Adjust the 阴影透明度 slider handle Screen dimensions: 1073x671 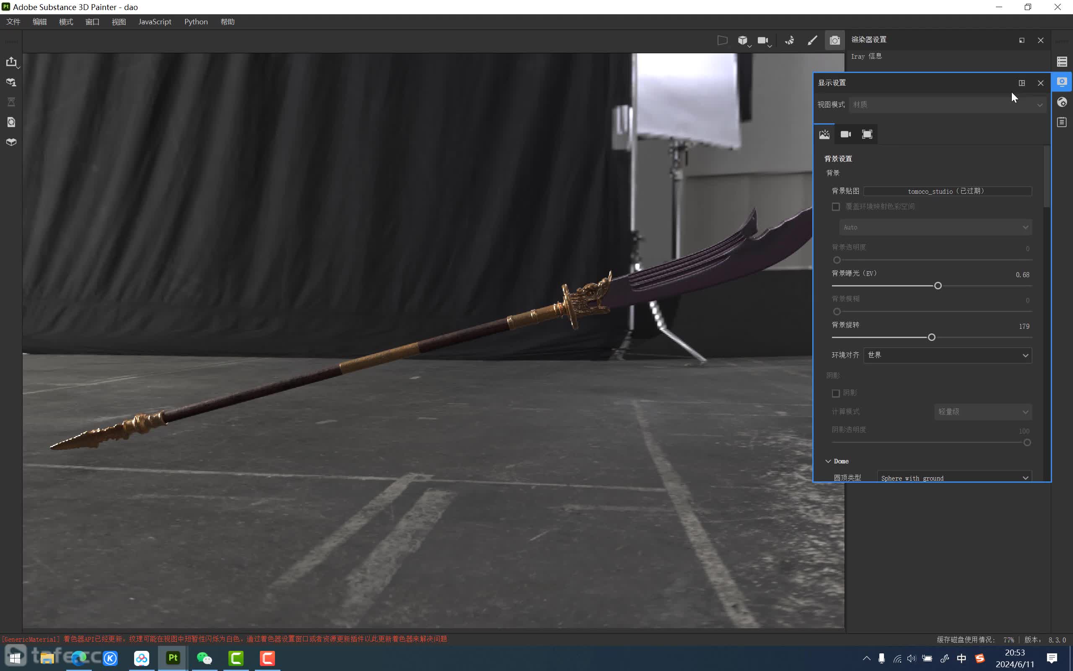pos(1027,442)
